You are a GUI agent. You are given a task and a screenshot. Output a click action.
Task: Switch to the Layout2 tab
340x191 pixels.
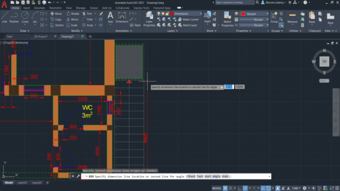point(37,183)
